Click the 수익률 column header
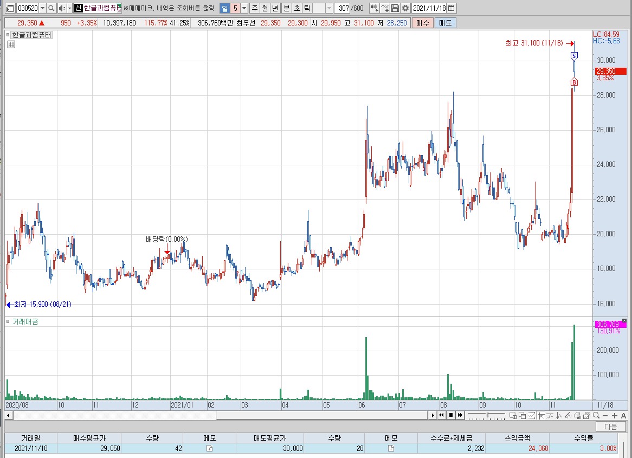This screenshot has height=458, width=632. [584, 438]
